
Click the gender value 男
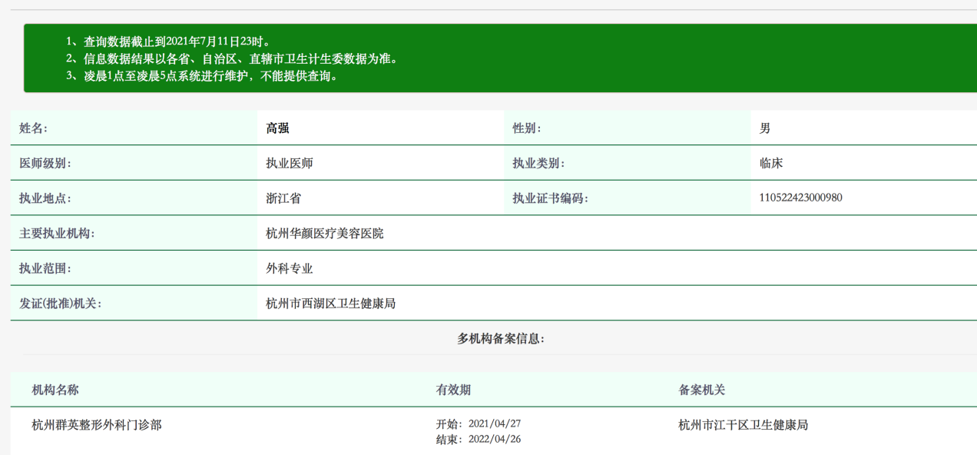(x=765, y=128)
